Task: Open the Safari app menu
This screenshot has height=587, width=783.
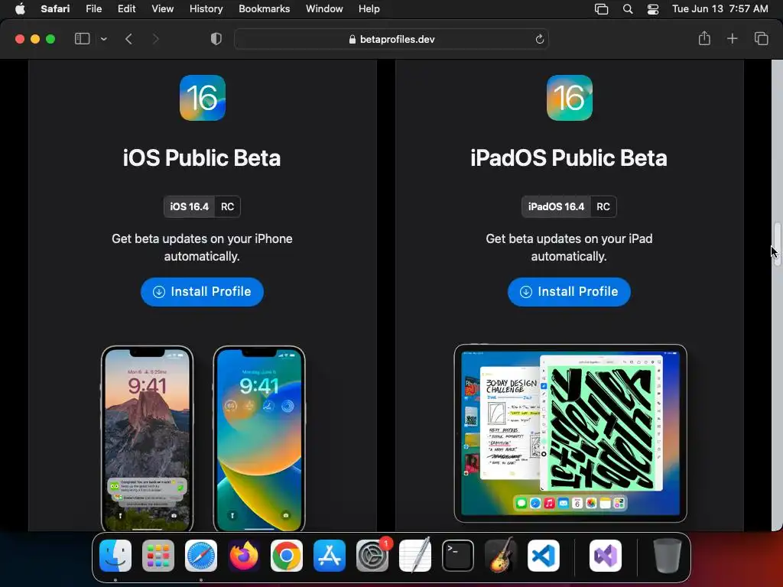Action: (55, 9)
